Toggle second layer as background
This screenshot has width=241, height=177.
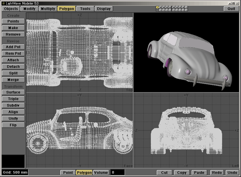(x=160, y=10)
